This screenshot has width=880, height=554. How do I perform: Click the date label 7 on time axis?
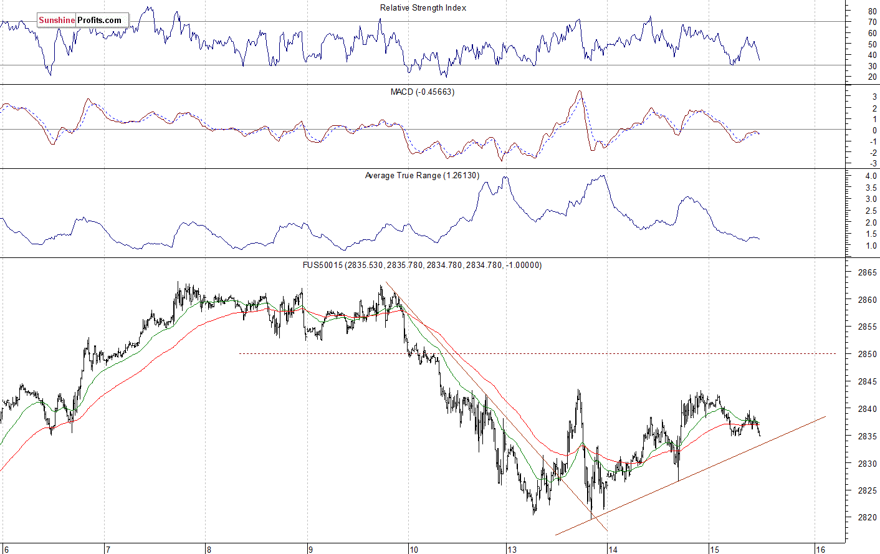(x=107, y=549)
